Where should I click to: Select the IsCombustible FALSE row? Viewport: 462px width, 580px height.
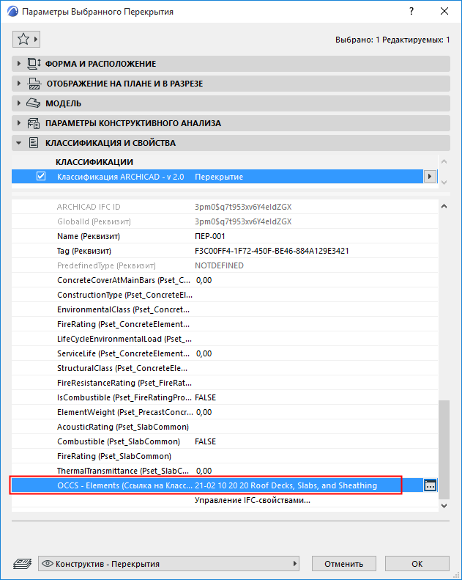point(225,397)
